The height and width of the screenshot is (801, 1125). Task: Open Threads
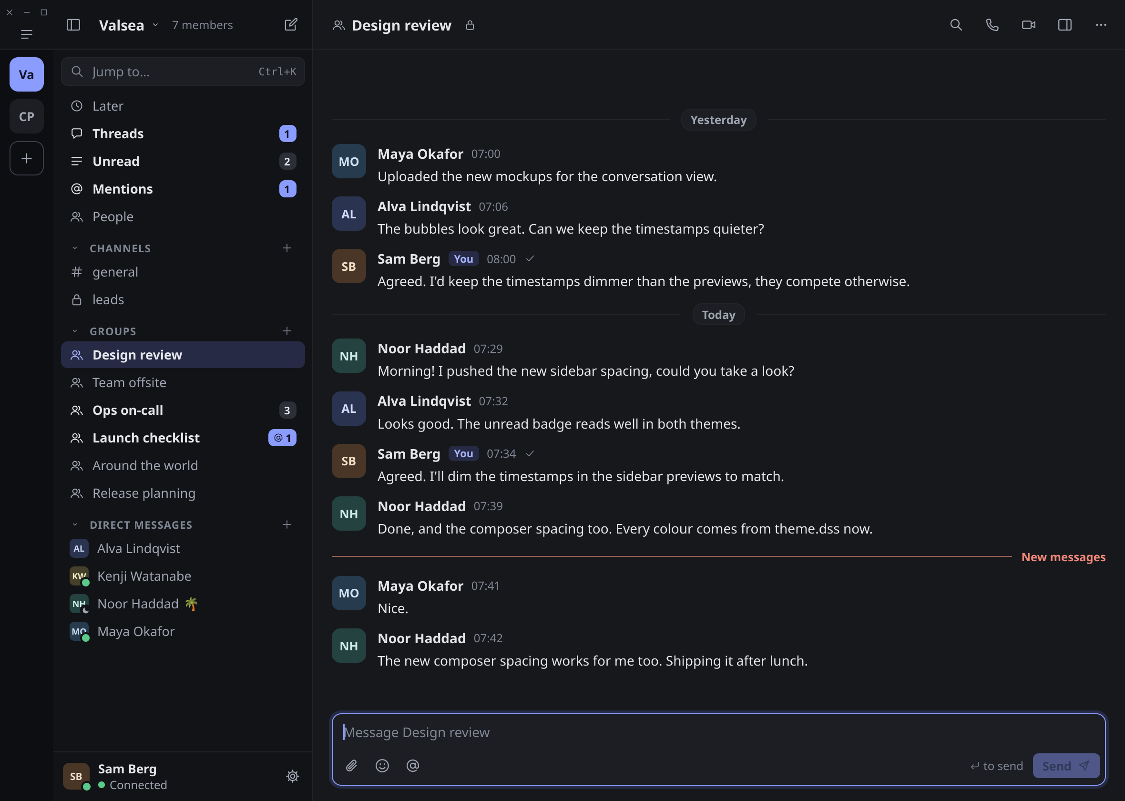(183, 133)
